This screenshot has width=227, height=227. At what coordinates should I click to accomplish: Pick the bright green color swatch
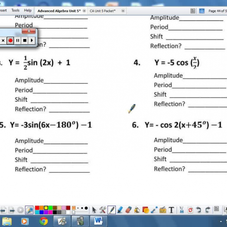click(x=50, y=208)
